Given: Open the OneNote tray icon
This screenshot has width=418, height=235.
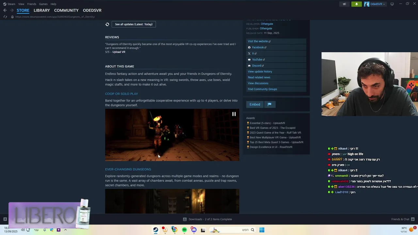Looking at the screenshot, I should 58,230.
